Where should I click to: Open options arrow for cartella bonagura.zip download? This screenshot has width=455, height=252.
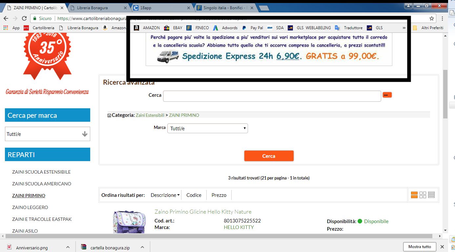click(142, 247)
